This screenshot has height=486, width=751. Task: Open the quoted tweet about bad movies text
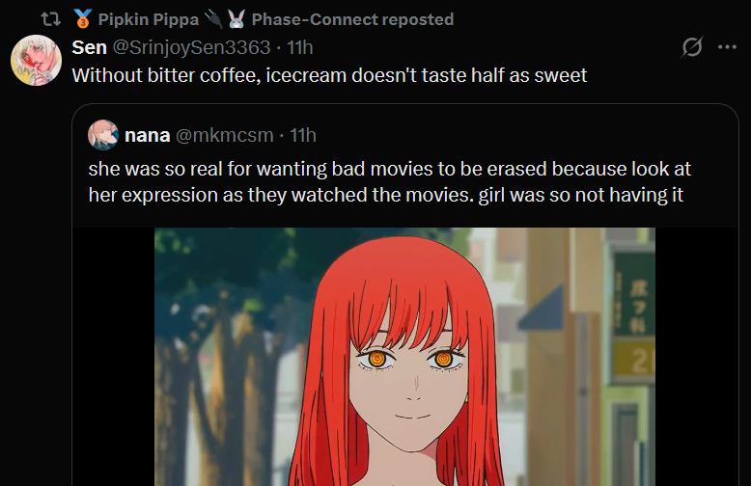pyautogui.click(x=389, y=182)
